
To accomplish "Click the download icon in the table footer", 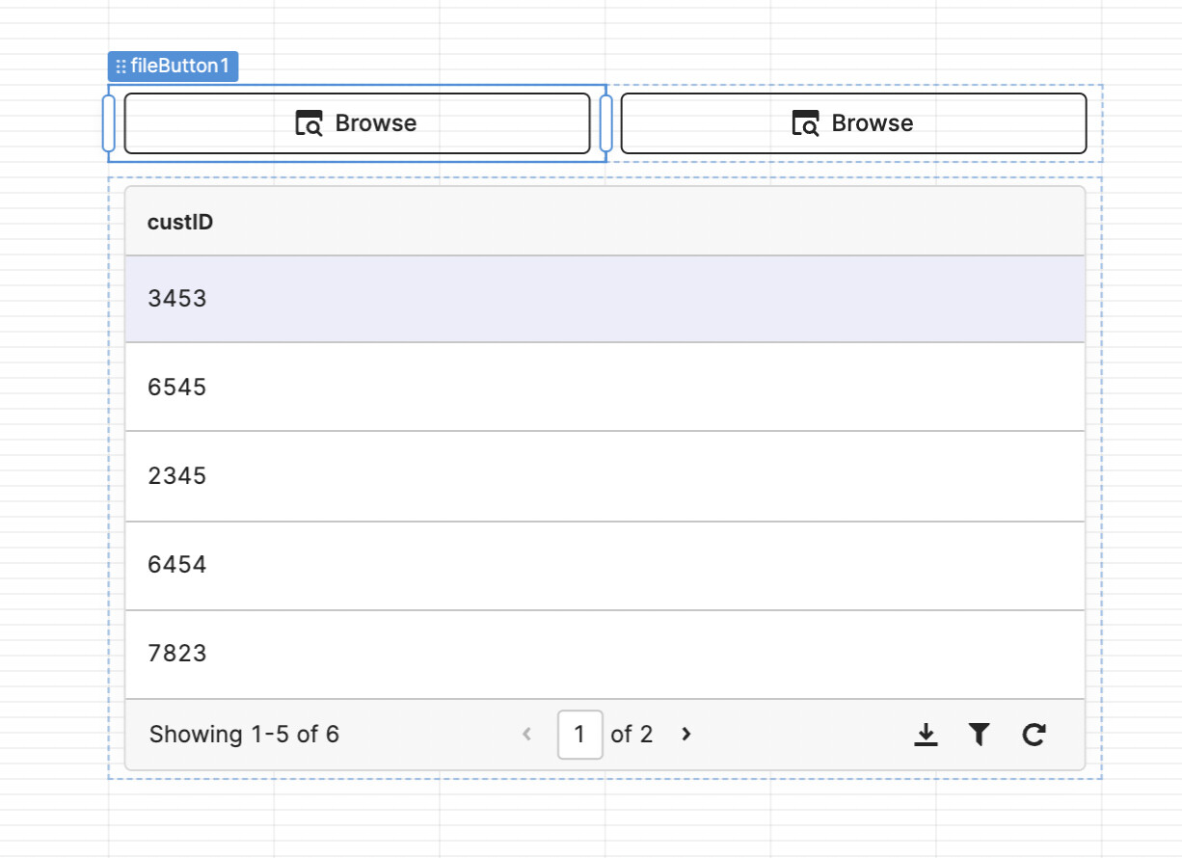I will tap(927, 735).
